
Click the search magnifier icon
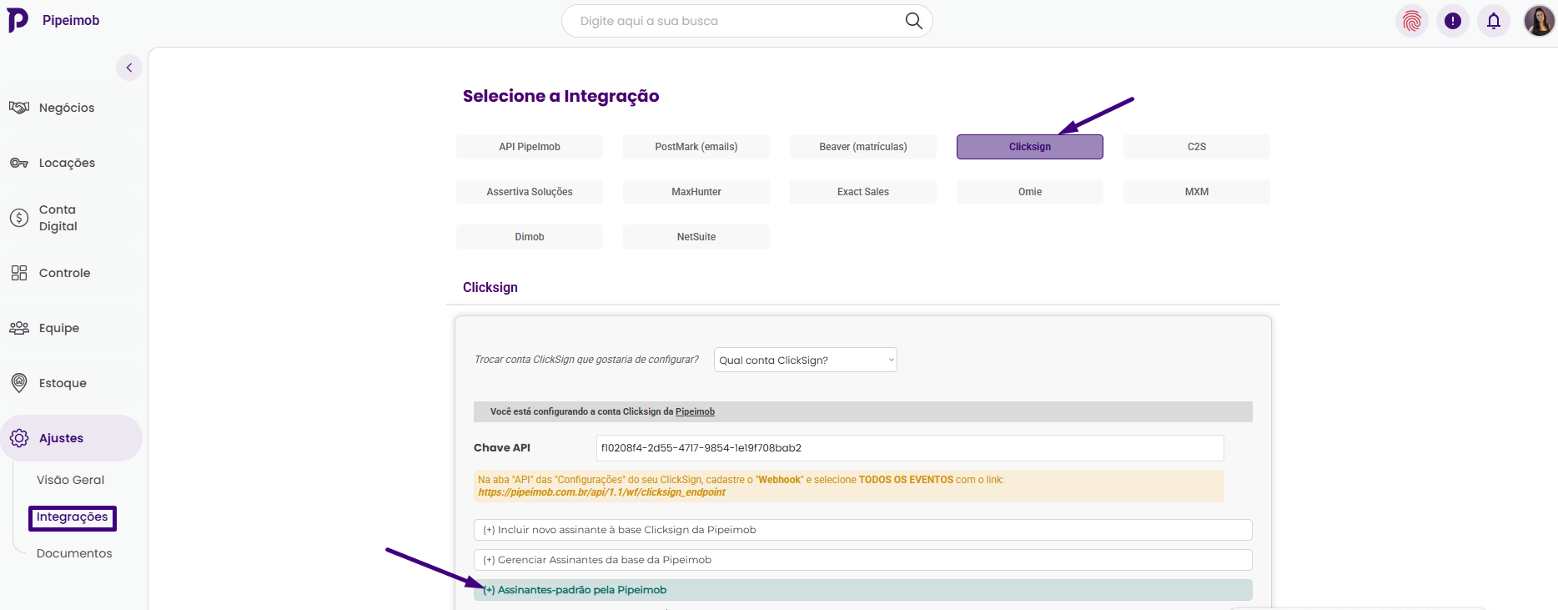(913, 21)
